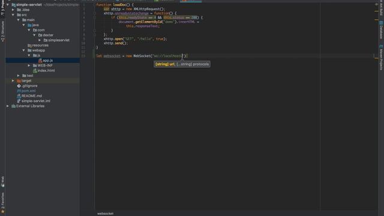Expand the External Libraries arrow
This screenshot has width=384, height=216.
click(8, 106)
